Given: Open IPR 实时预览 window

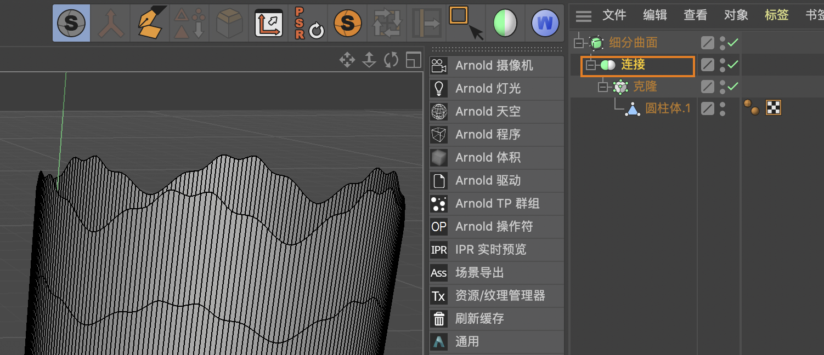Looking at the screenshot, I should pos(496,250).
